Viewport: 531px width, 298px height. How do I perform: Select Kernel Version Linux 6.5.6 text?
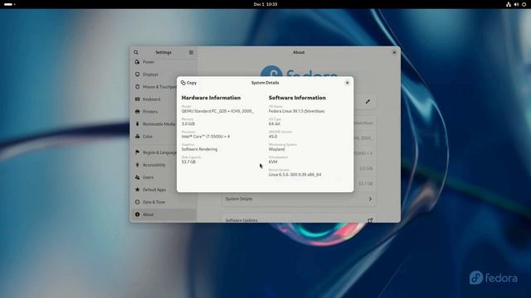(x=295, y=175)
